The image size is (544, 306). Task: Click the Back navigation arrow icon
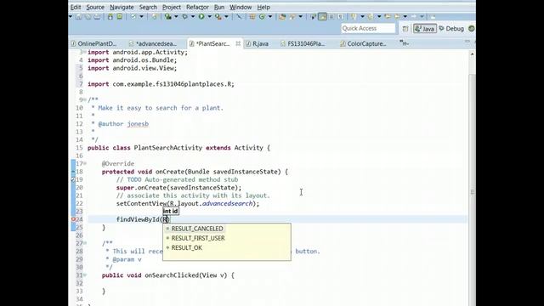(x=397, y=17)
